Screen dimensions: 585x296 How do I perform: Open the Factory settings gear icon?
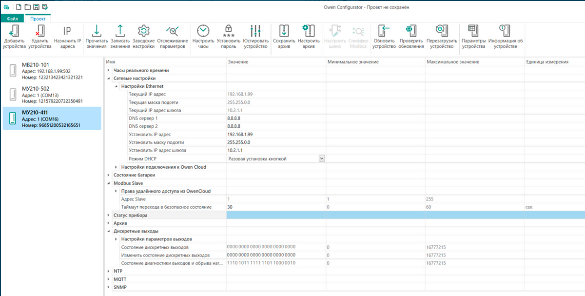(143, 31)
